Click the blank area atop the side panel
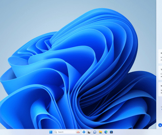The height and width of the screenshot is (135, 162). 159,23
